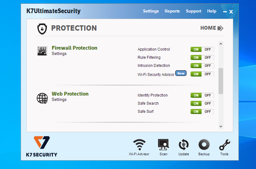Toggle Rule Filtering switch
This screenshot has height=169, width=256.
(x=202, y=57)
